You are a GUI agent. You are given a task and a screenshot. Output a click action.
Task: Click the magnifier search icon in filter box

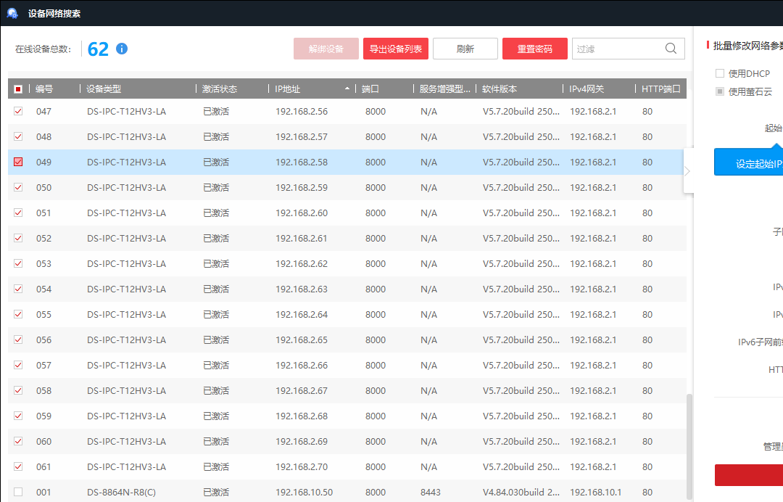(671, 49)
